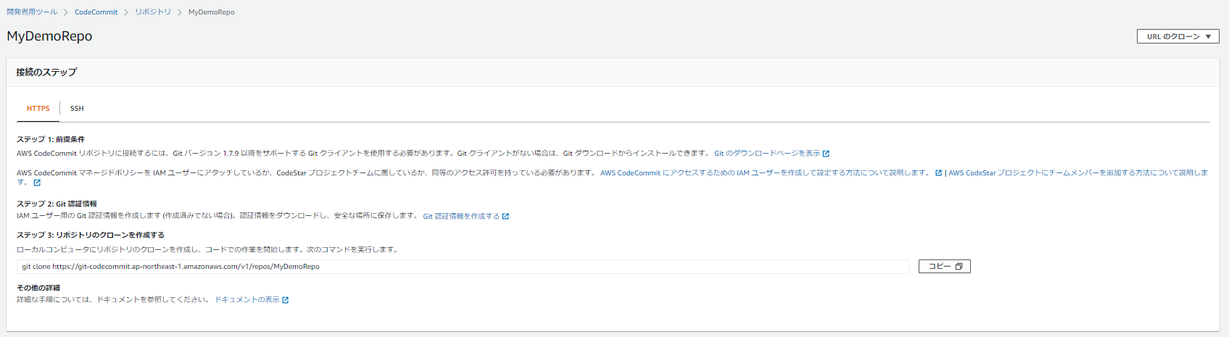Click the external icon after Git 認証情報を作成する
1229x337 pixels.
point(505,217)
